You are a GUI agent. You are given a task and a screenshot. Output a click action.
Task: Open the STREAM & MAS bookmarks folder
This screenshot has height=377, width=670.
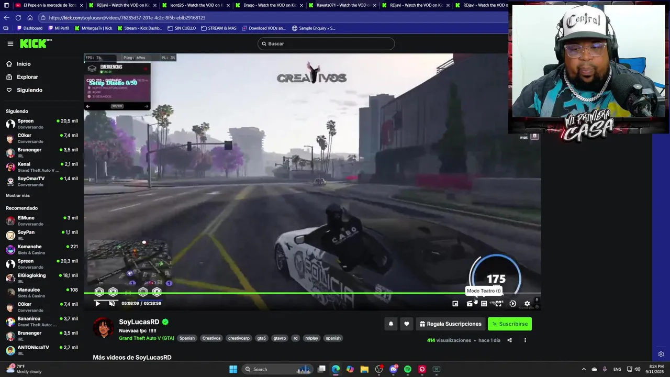[x=219, y=28]
